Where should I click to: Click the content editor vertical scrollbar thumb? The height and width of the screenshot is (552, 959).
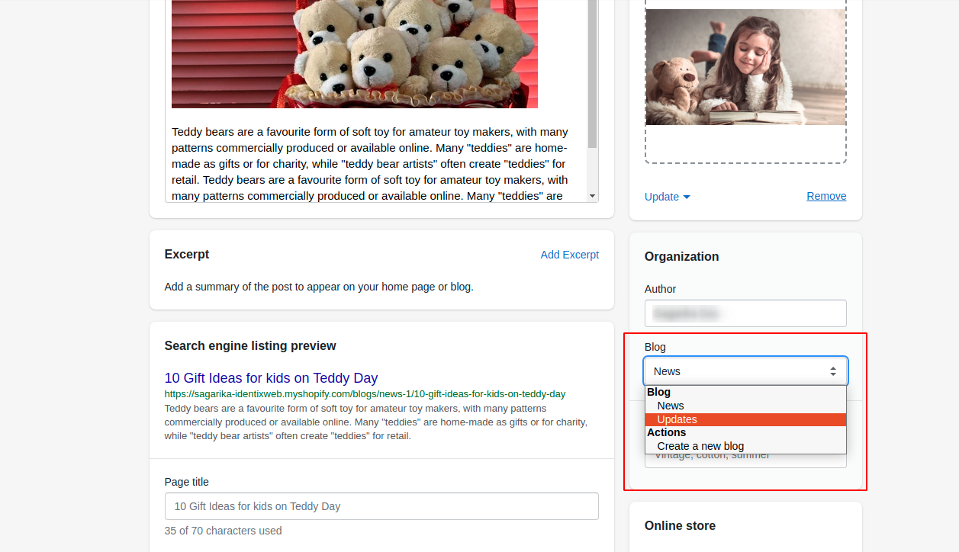pos(592,74)
